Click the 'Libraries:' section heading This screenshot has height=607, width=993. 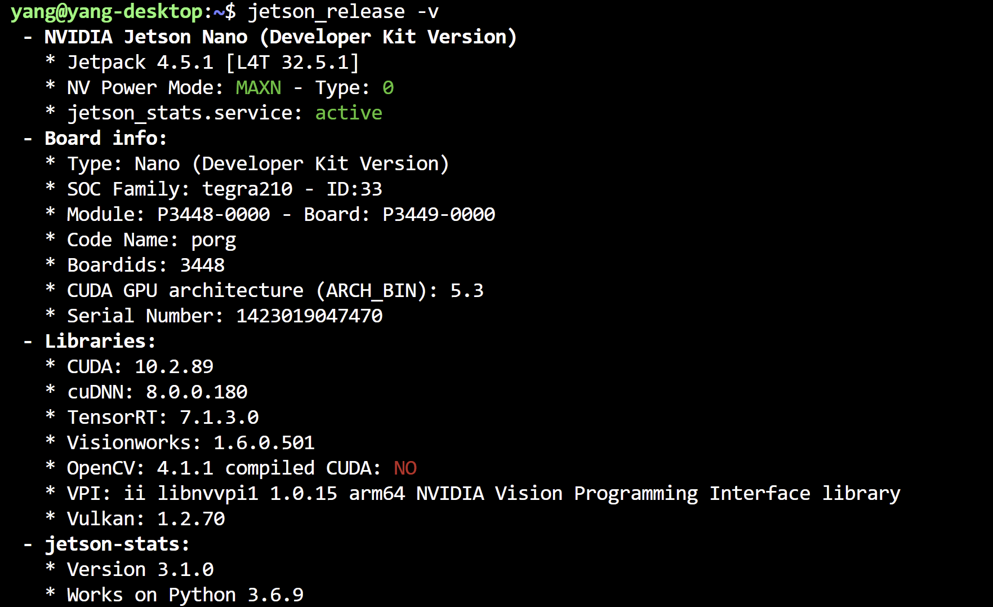(x=100, y=342)
